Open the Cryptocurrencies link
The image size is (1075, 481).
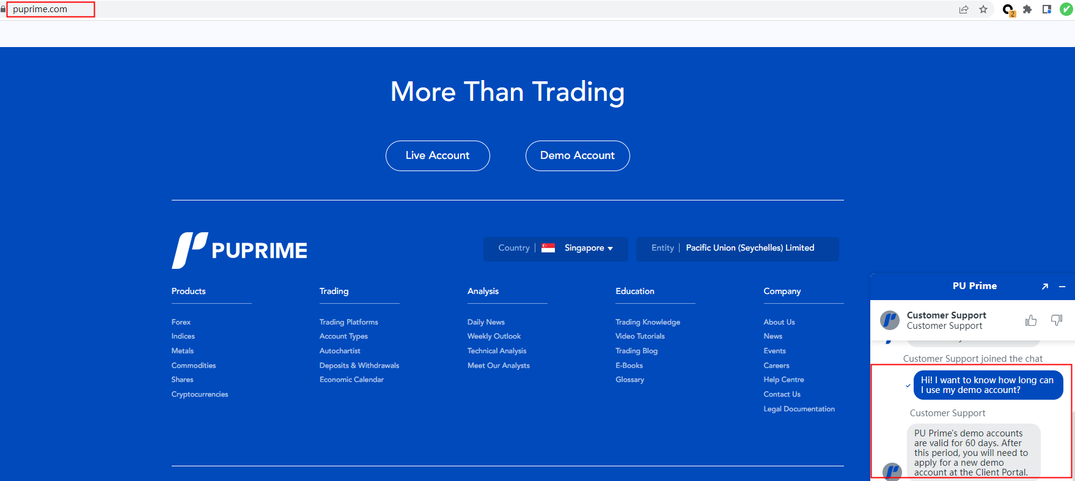coord(200,394)
